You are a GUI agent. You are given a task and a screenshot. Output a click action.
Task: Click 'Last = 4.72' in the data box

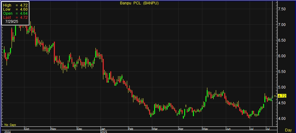(15, 18)
